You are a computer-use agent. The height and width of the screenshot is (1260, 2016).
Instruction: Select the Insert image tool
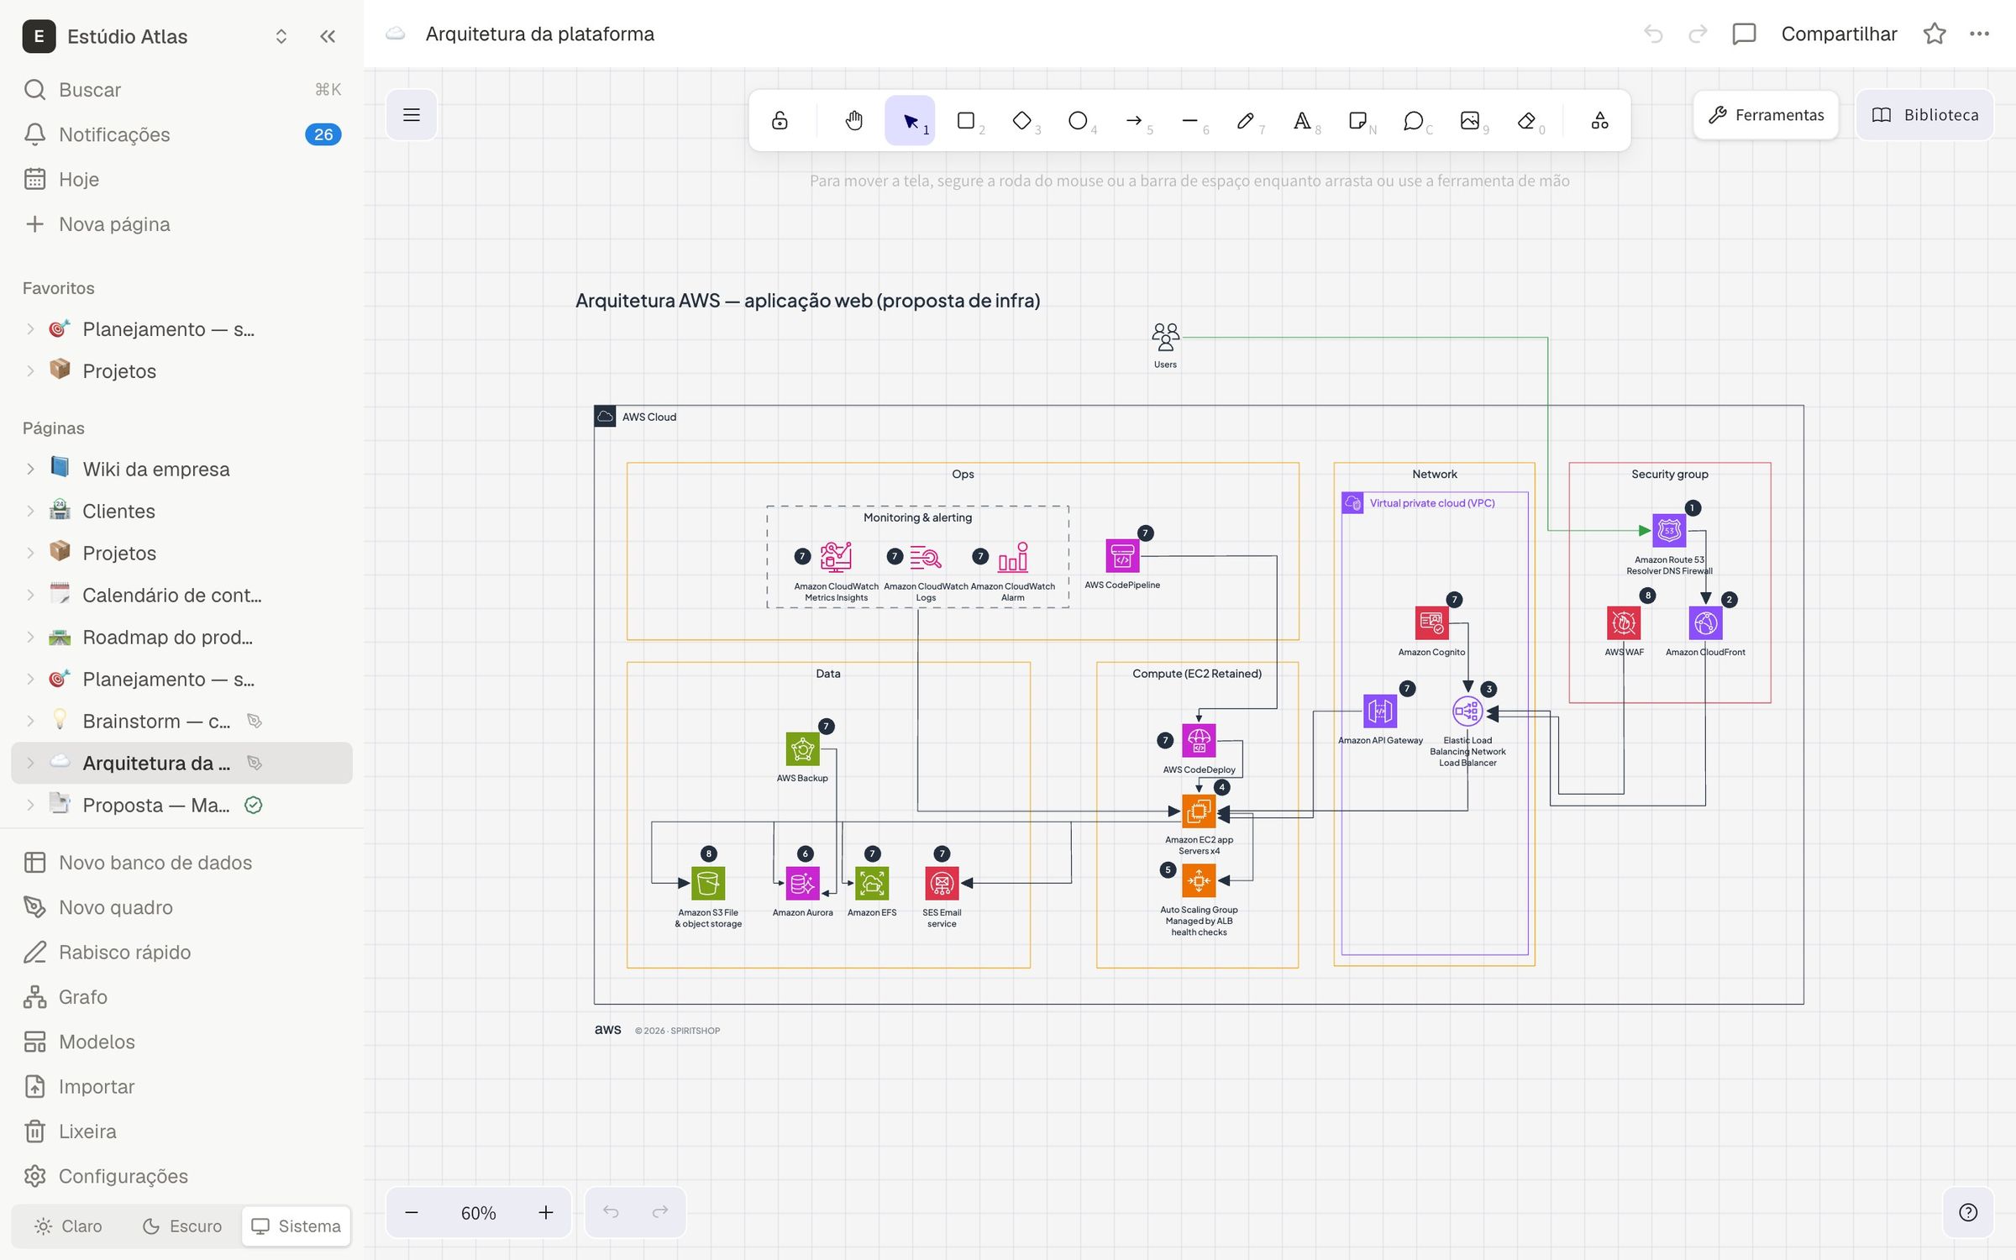(1470, 120)
